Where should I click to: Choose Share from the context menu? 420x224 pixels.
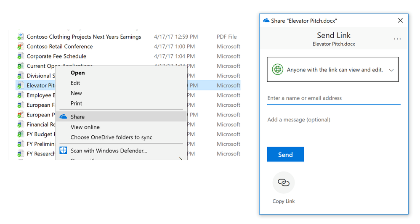[x=78, y=117]
